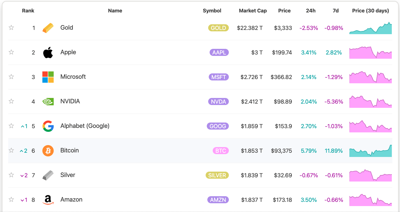Sort by the 24h column header

pyautogui.click(x=311, y=11)
